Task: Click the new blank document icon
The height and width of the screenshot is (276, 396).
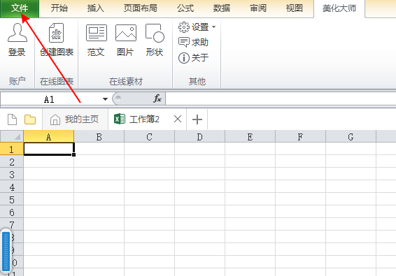Action: click(12, 119)
